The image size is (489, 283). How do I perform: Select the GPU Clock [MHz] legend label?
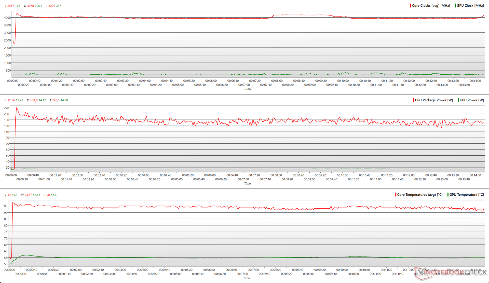[470, 6]
